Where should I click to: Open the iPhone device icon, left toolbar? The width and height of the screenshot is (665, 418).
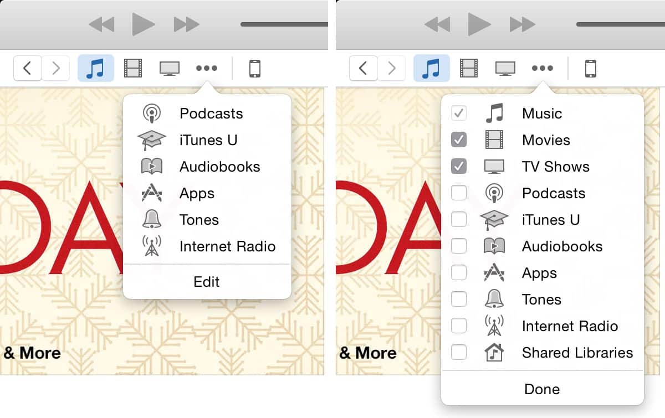pos(255,68)
